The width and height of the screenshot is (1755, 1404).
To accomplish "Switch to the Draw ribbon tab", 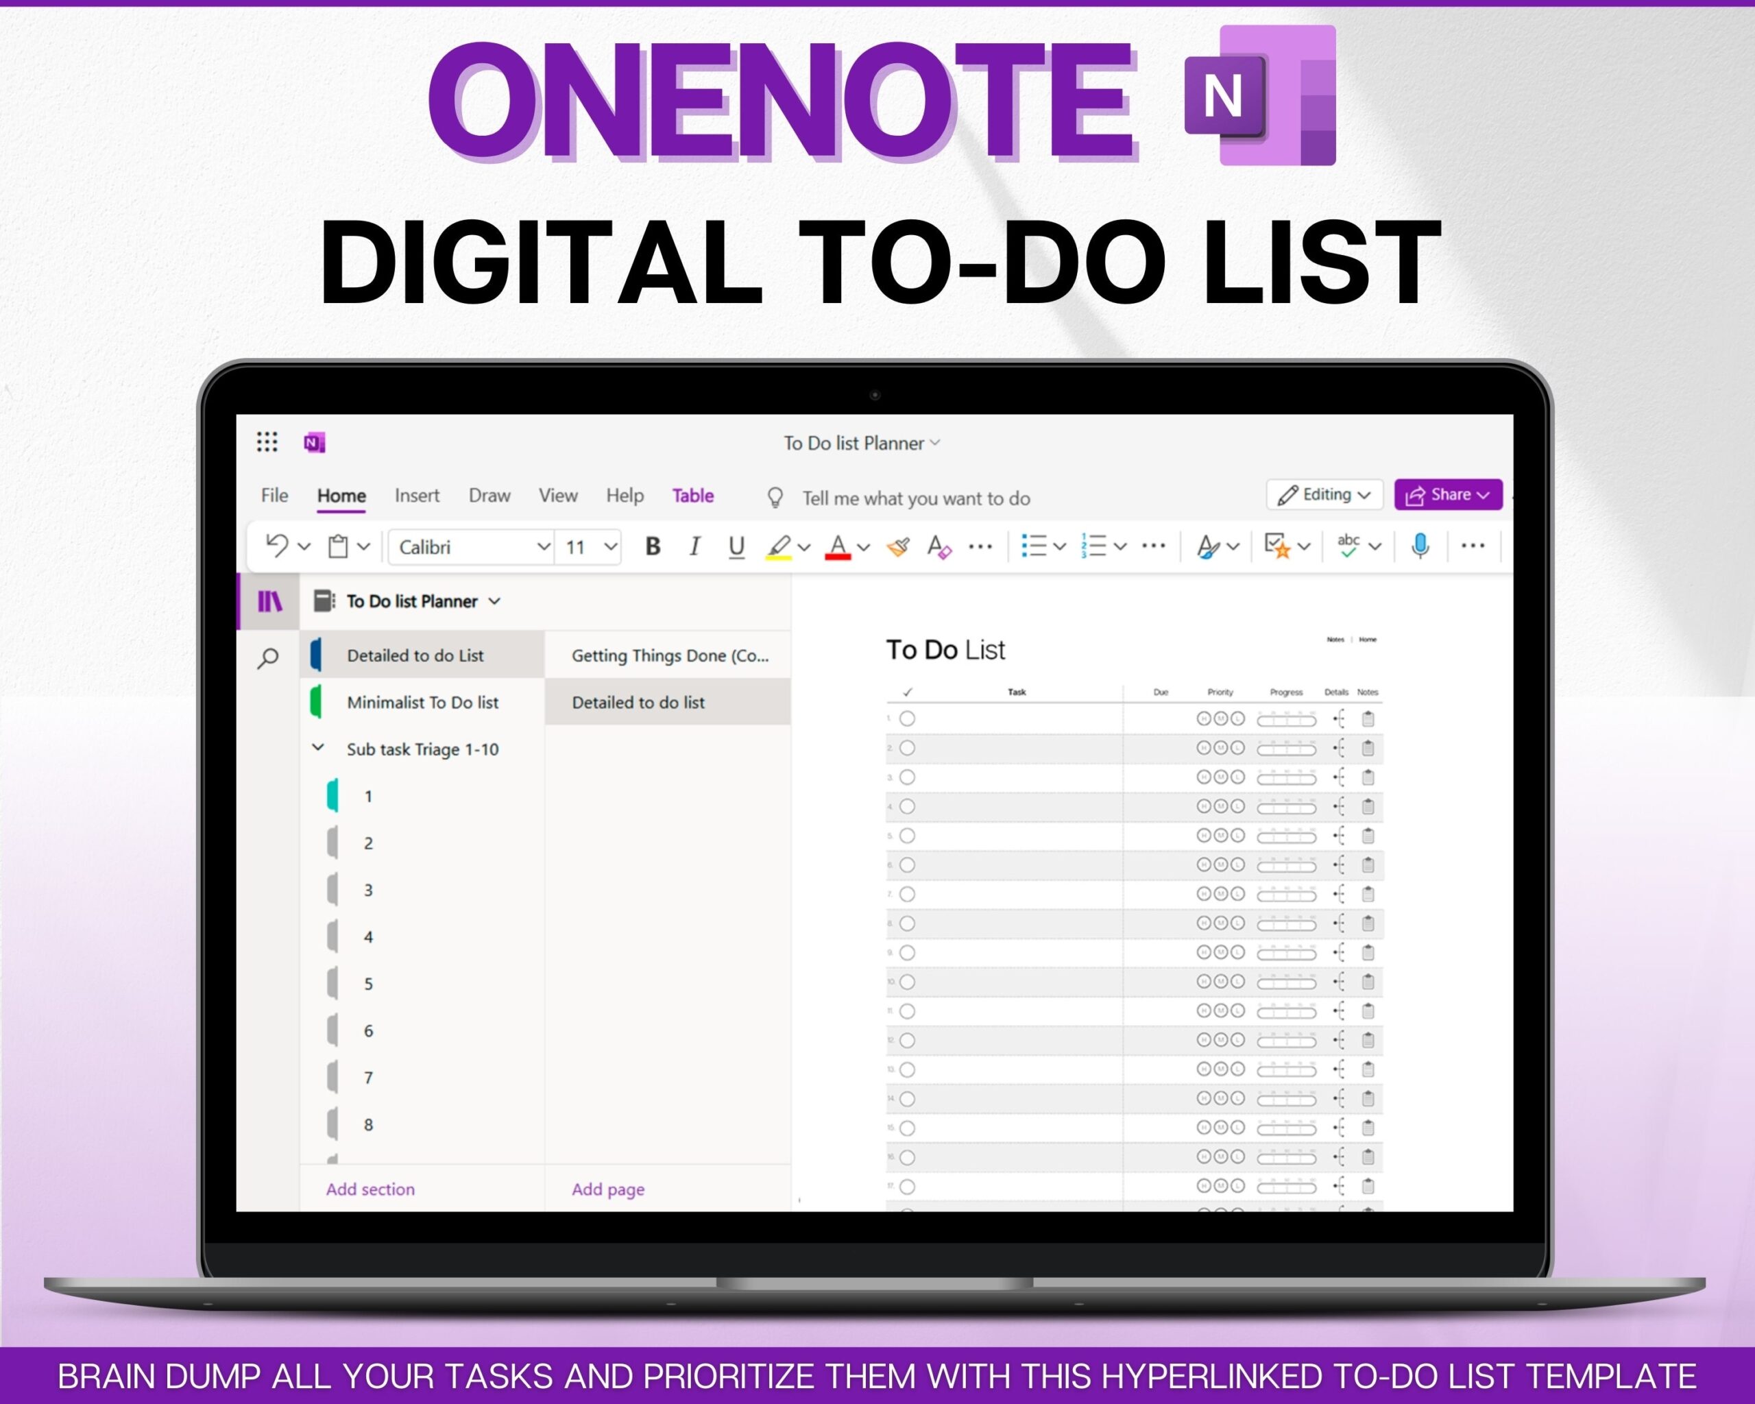I will coord(489,496).
